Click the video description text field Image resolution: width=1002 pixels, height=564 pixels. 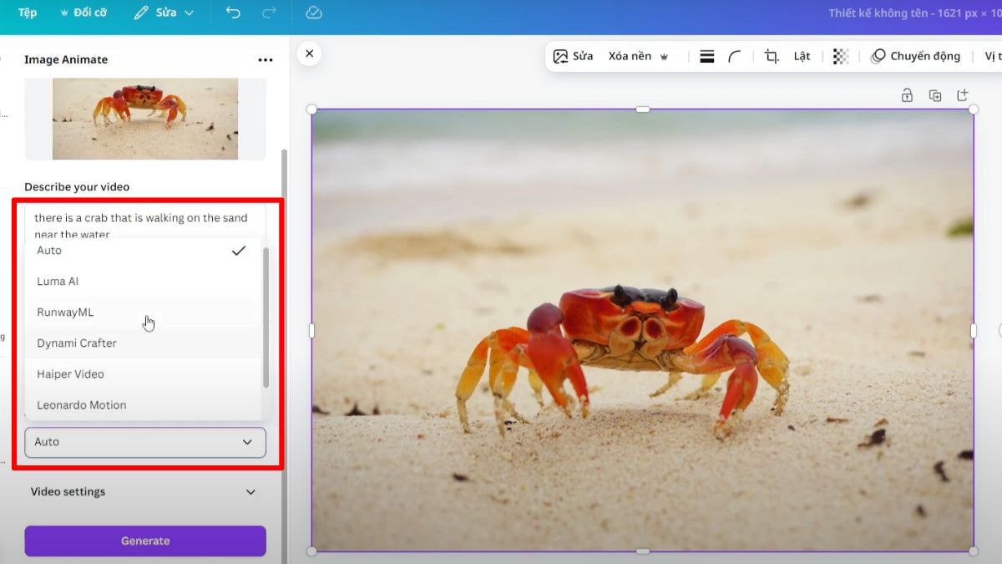[x=144, y=220]
